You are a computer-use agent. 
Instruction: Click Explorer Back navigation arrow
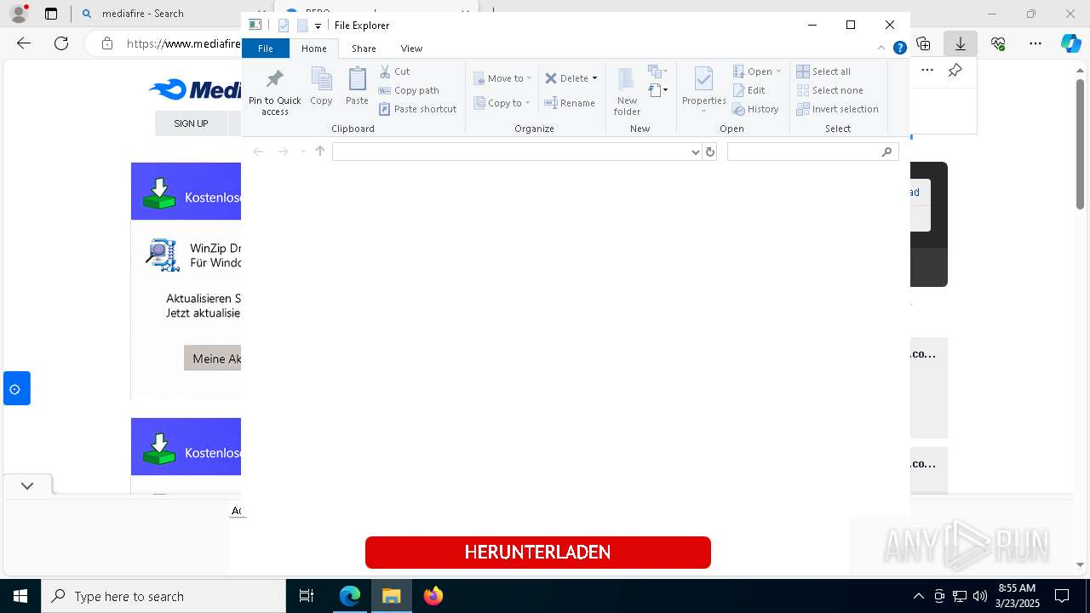258,152
